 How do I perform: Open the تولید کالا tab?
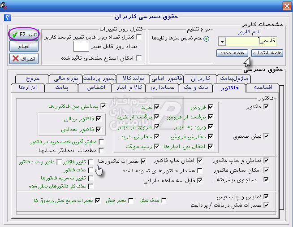tap(133, 79)
